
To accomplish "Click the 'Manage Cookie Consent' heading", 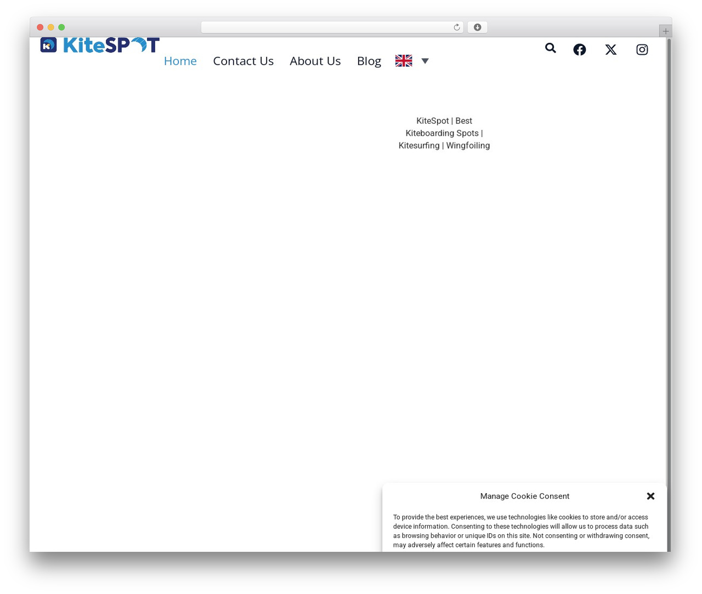I will point(525,496).
